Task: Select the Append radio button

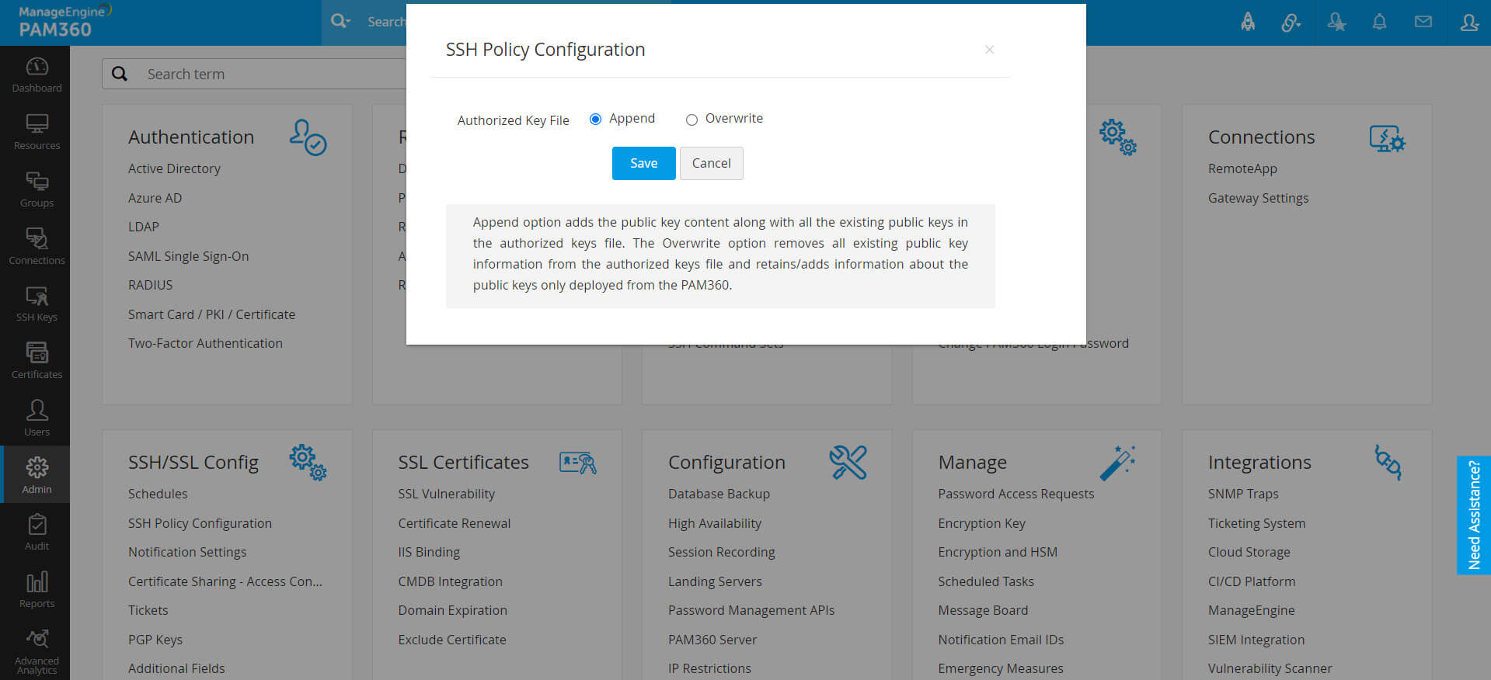Action: click(596, 120)
